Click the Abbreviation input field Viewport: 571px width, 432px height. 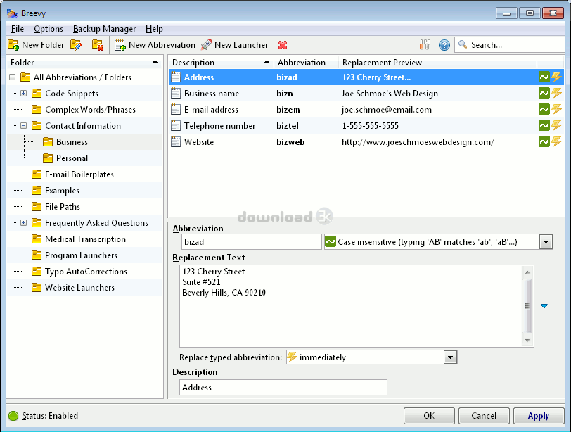[x=251, y=242]
